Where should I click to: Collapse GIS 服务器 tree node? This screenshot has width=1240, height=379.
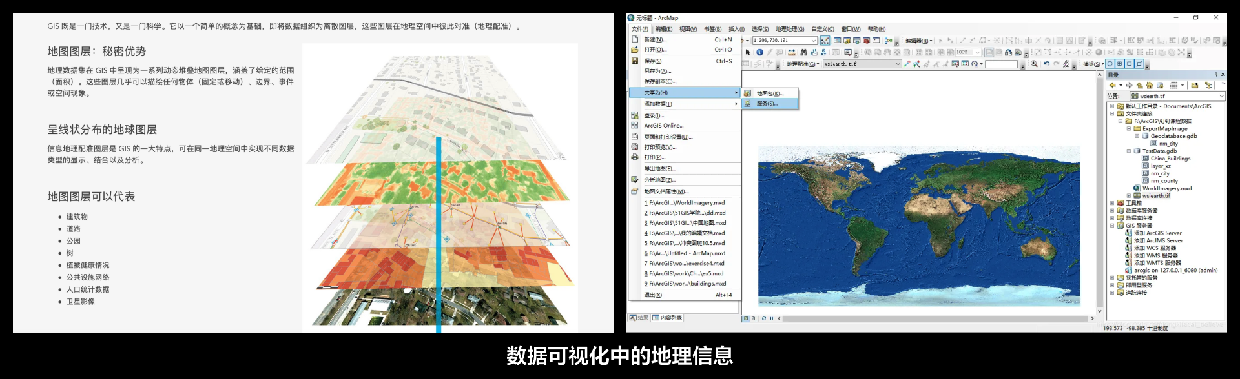[x=1112, y=226]
